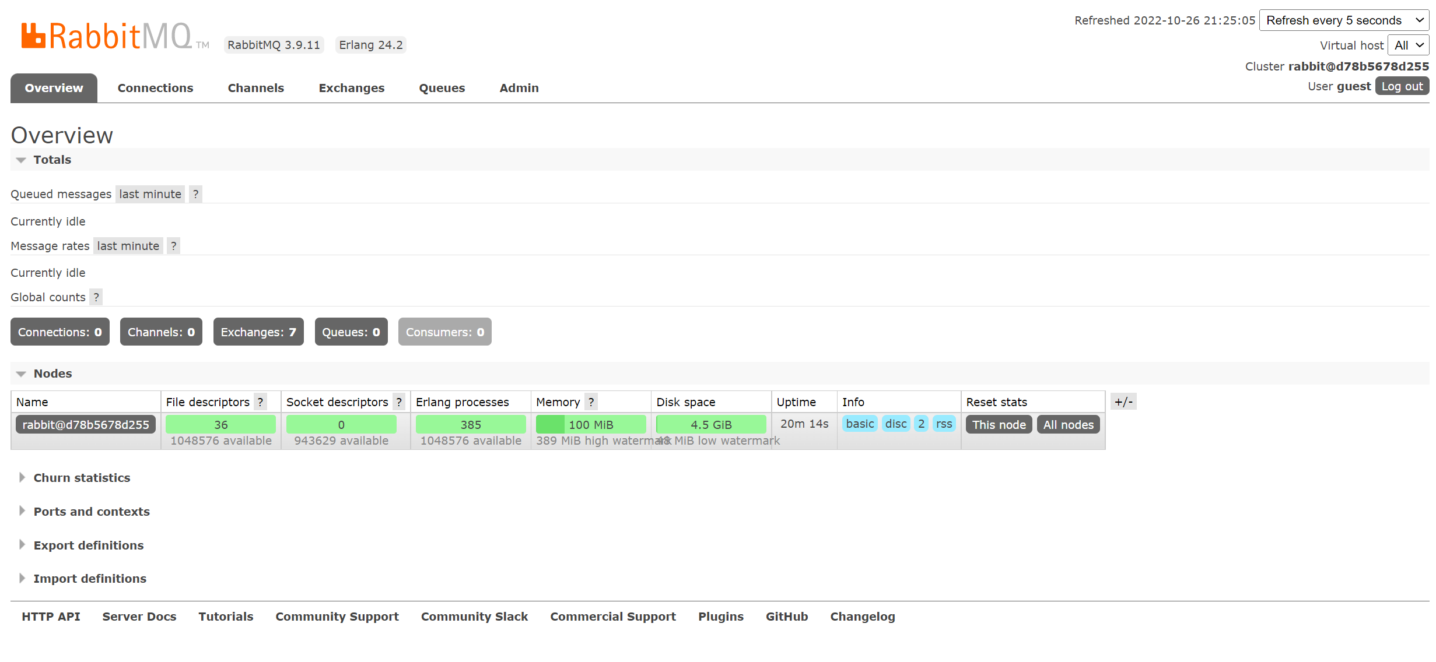
Task: Reset stats for This node
Action: [x=999, y=425]
